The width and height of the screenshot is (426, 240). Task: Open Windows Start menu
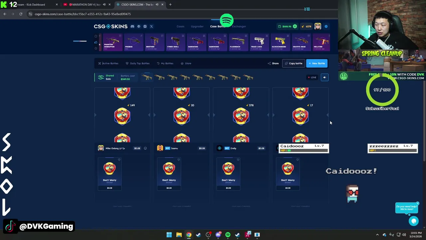(169, 235)
